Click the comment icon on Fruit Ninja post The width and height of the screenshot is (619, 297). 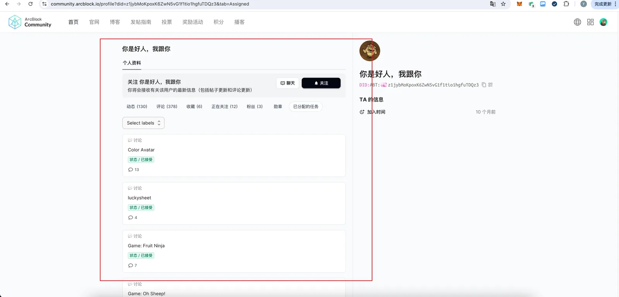(130, 266)
